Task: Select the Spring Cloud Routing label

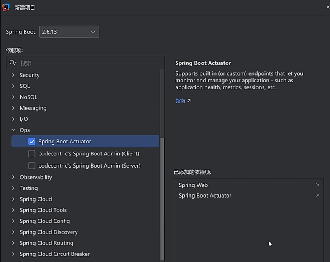Action: [x=46, y=243]
